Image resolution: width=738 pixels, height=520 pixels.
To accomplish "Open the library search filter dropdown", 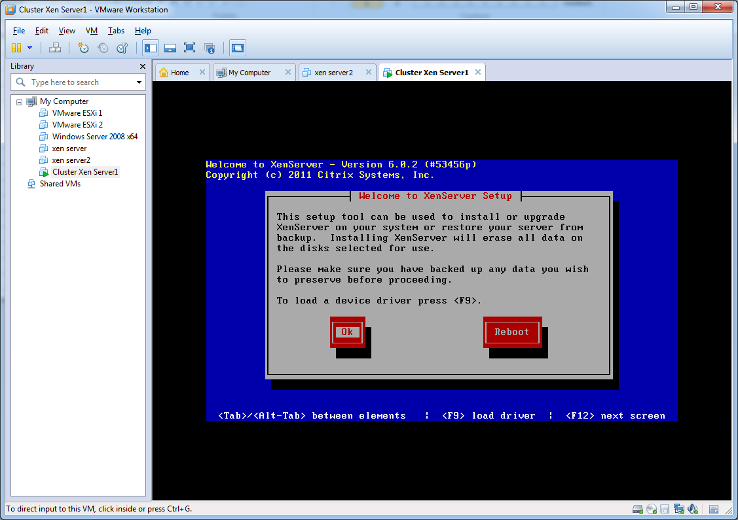I will point(139,82).
